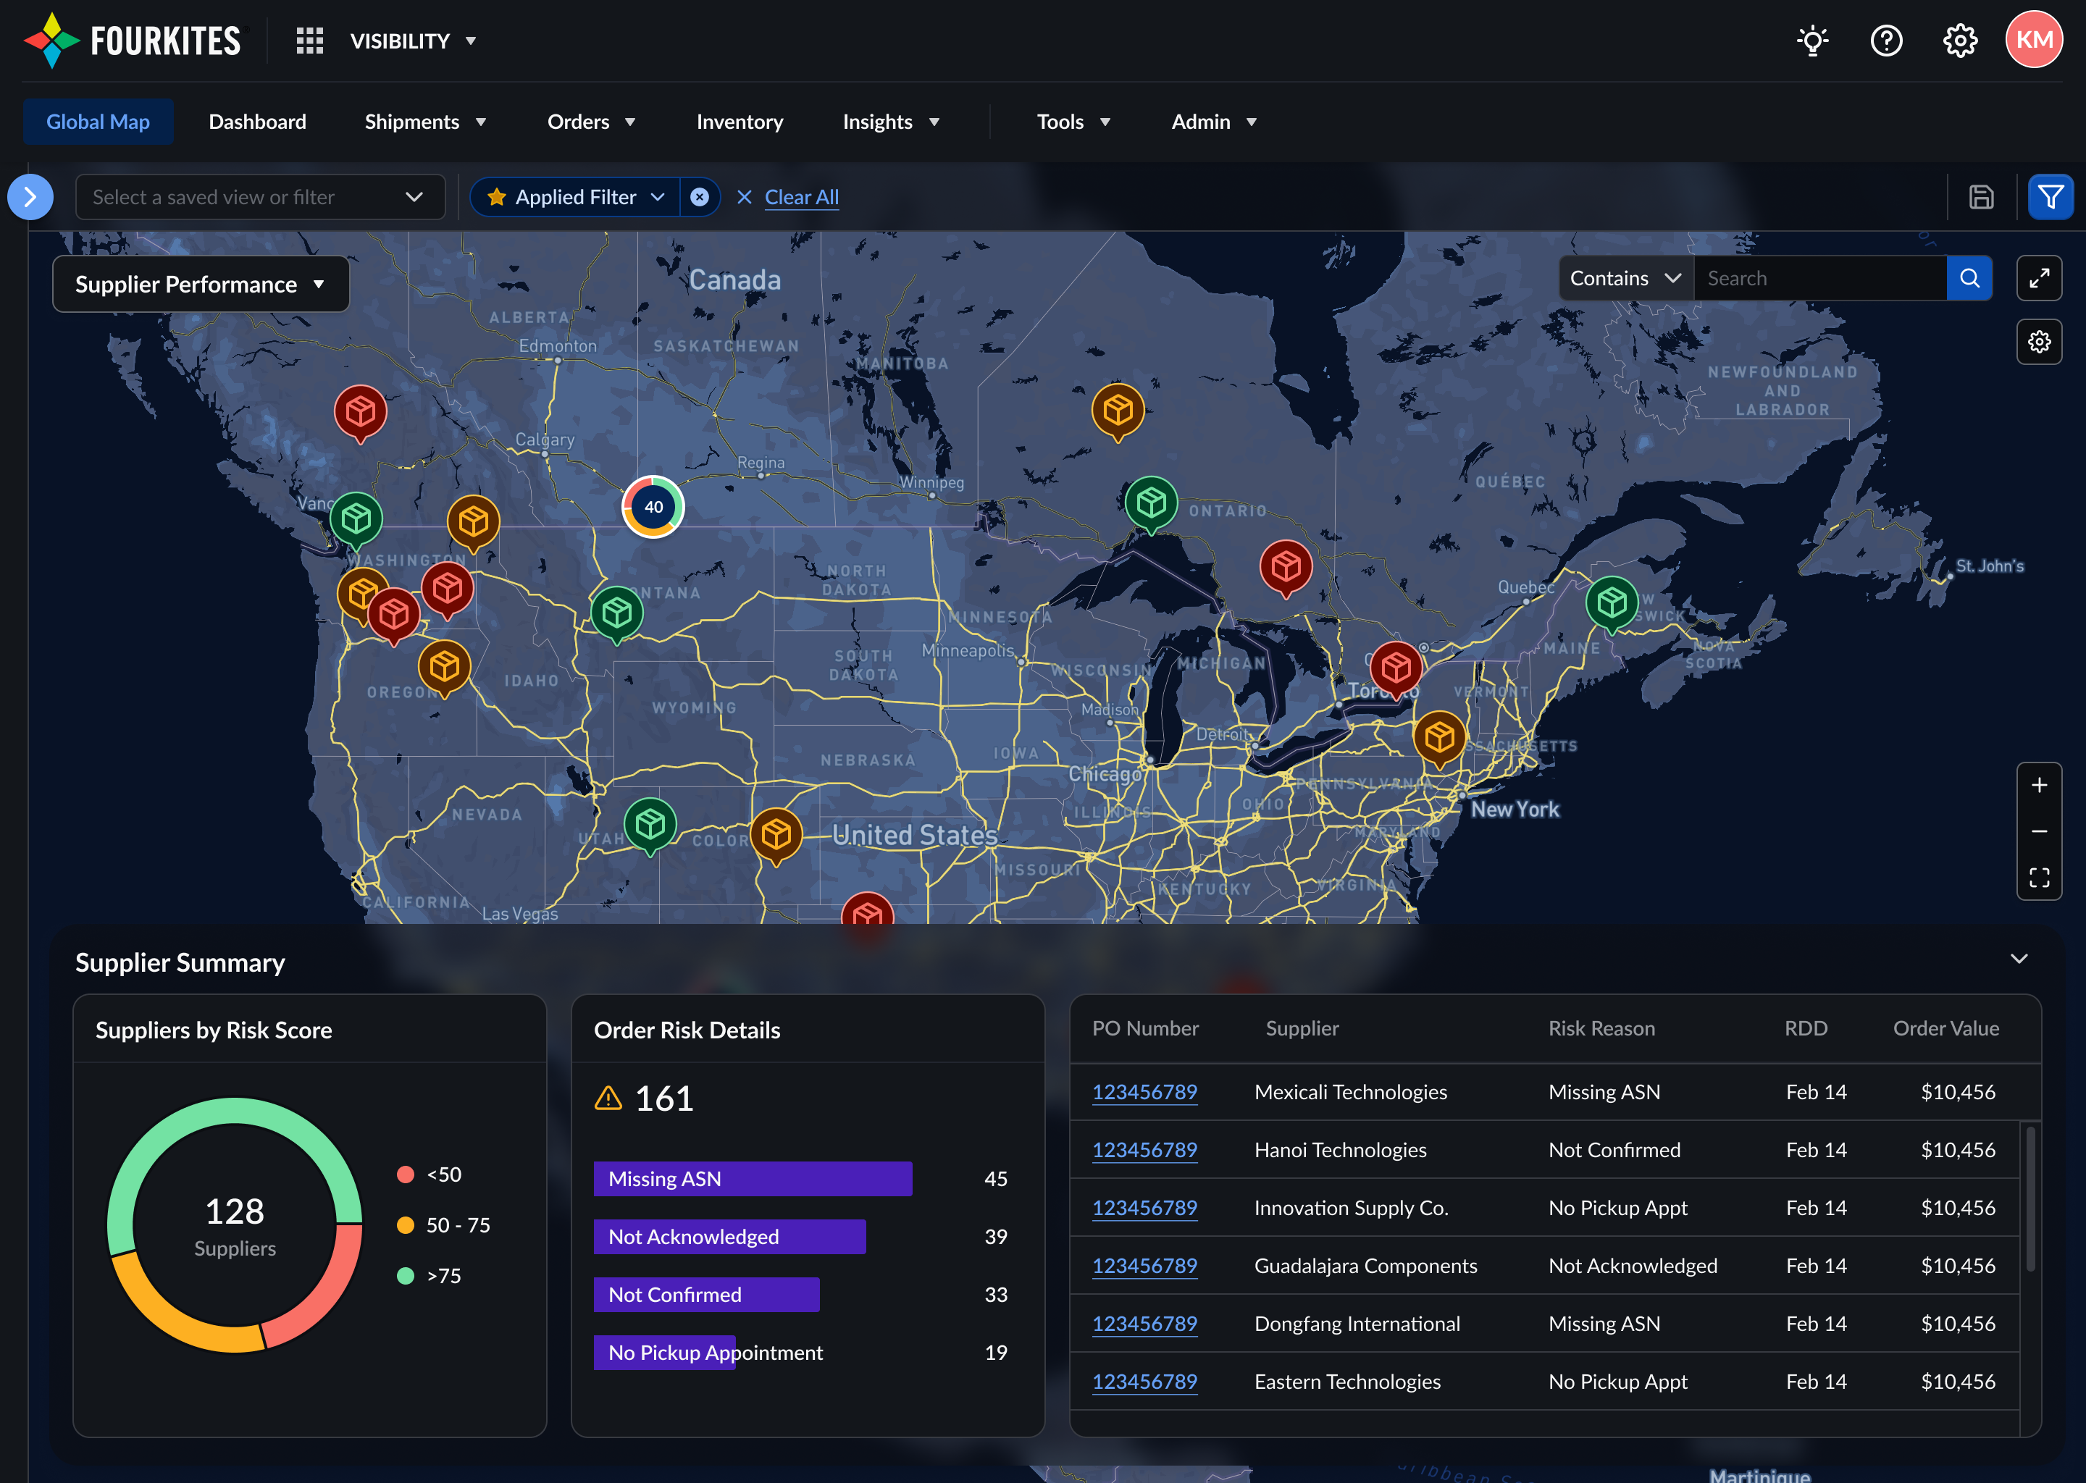Click the map search magnifier button
The height and width of the screenshot is (1483, 2086).
pos(1969,279)
